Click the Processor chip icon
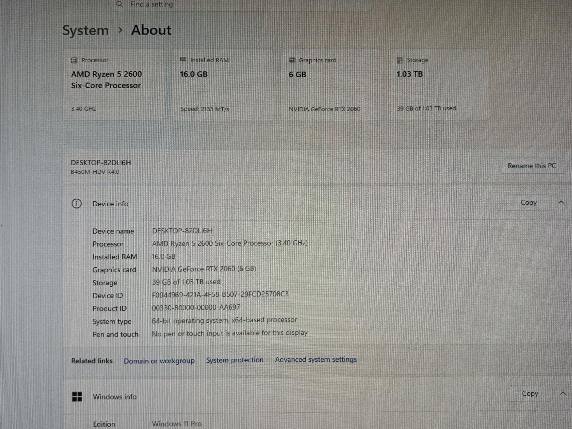Screen dimensions: 572x429 pos(74,60)
